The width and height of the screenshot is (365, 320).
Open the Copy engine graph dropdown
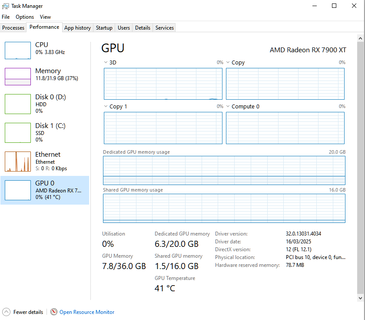point(228,62)
